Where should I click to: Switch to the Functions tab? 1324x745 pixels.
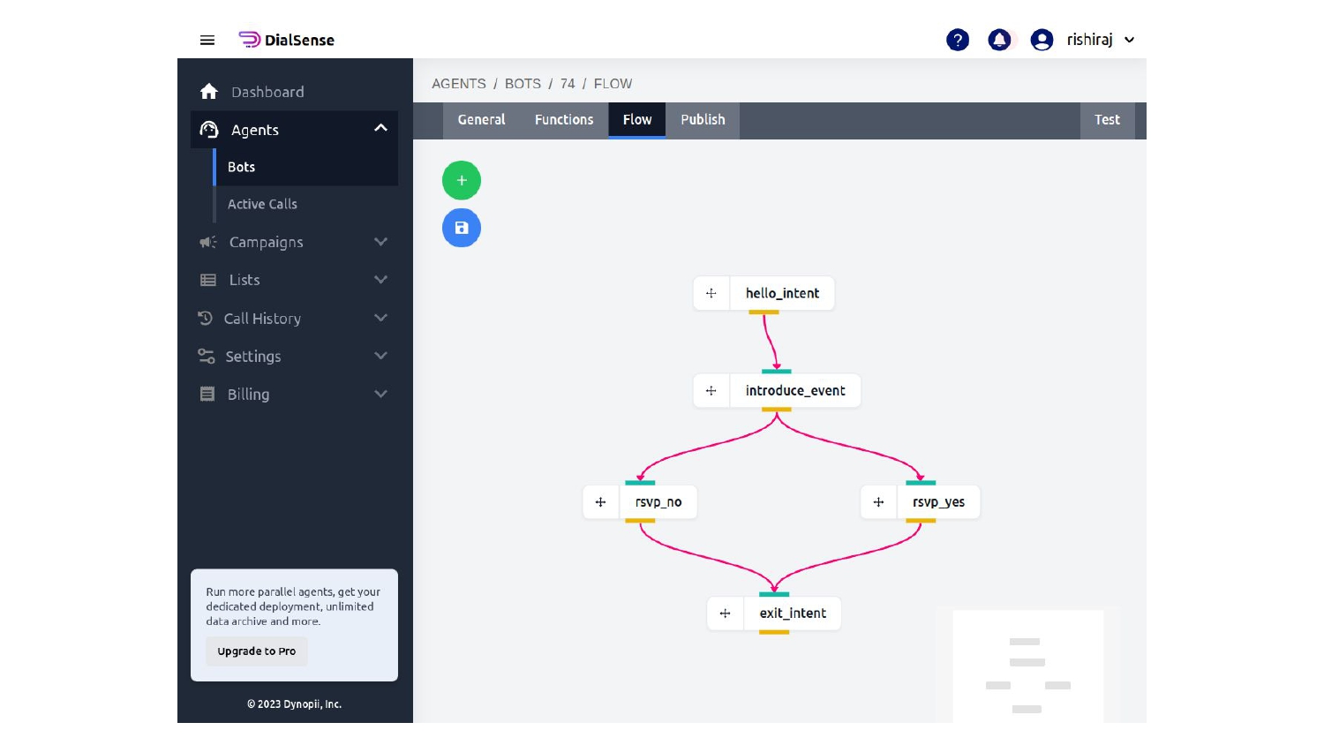(564, 120)
